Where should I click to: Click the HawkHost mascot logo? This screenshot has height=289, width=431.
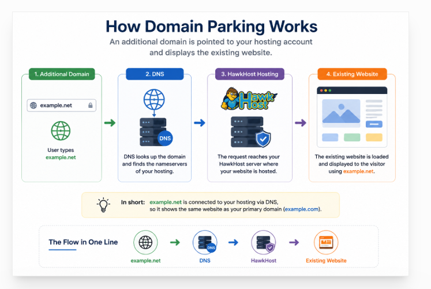click(x=249, y=99)
